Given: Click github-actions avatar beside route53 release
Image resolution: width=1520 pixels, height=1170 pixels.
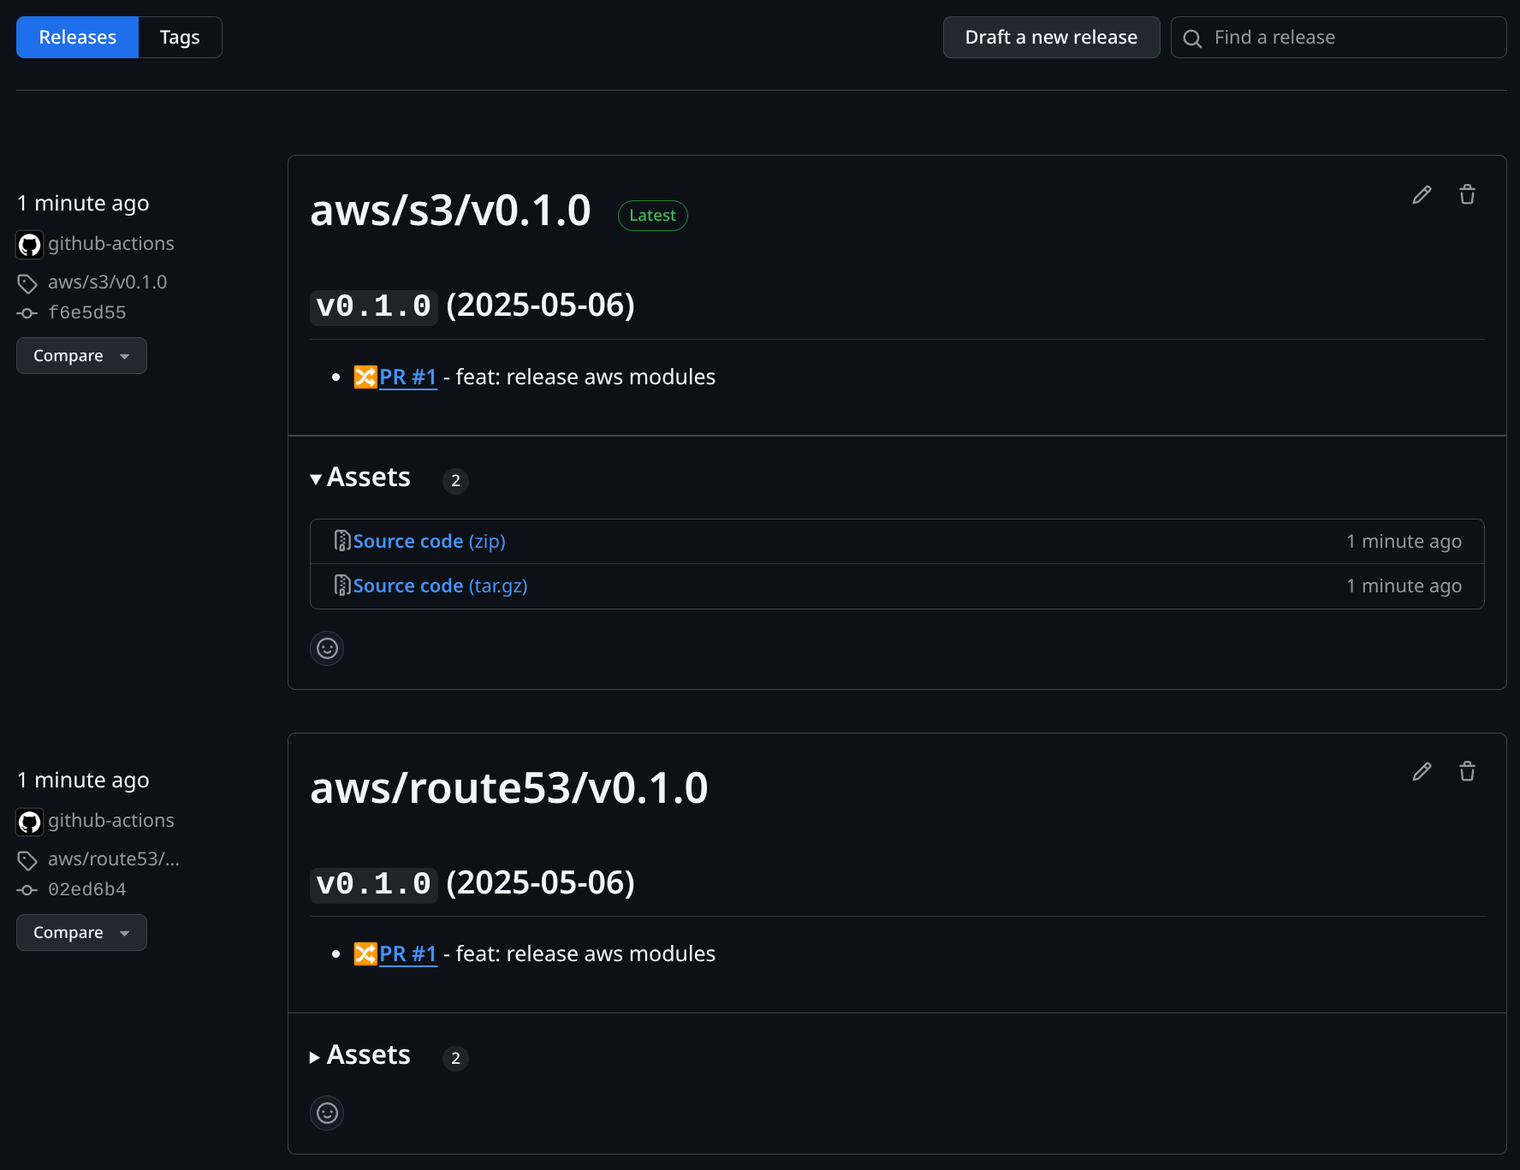Looking at the screenshot, I should pos(30,823).
